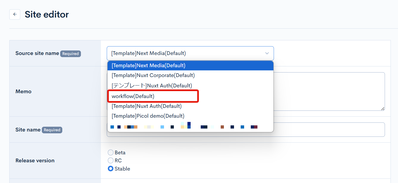Screen dimensions: 398x183
Task: Focus the Site name input field
Action: [329, 130]
